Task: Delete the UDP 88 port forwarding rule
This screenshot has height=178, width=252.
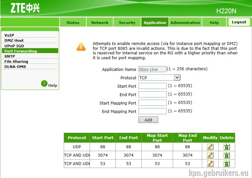Action: [x=227, y=147]
